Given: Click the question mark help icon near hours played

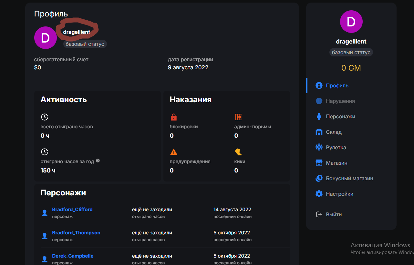Looking at the screenshot, I should [98, 161].
